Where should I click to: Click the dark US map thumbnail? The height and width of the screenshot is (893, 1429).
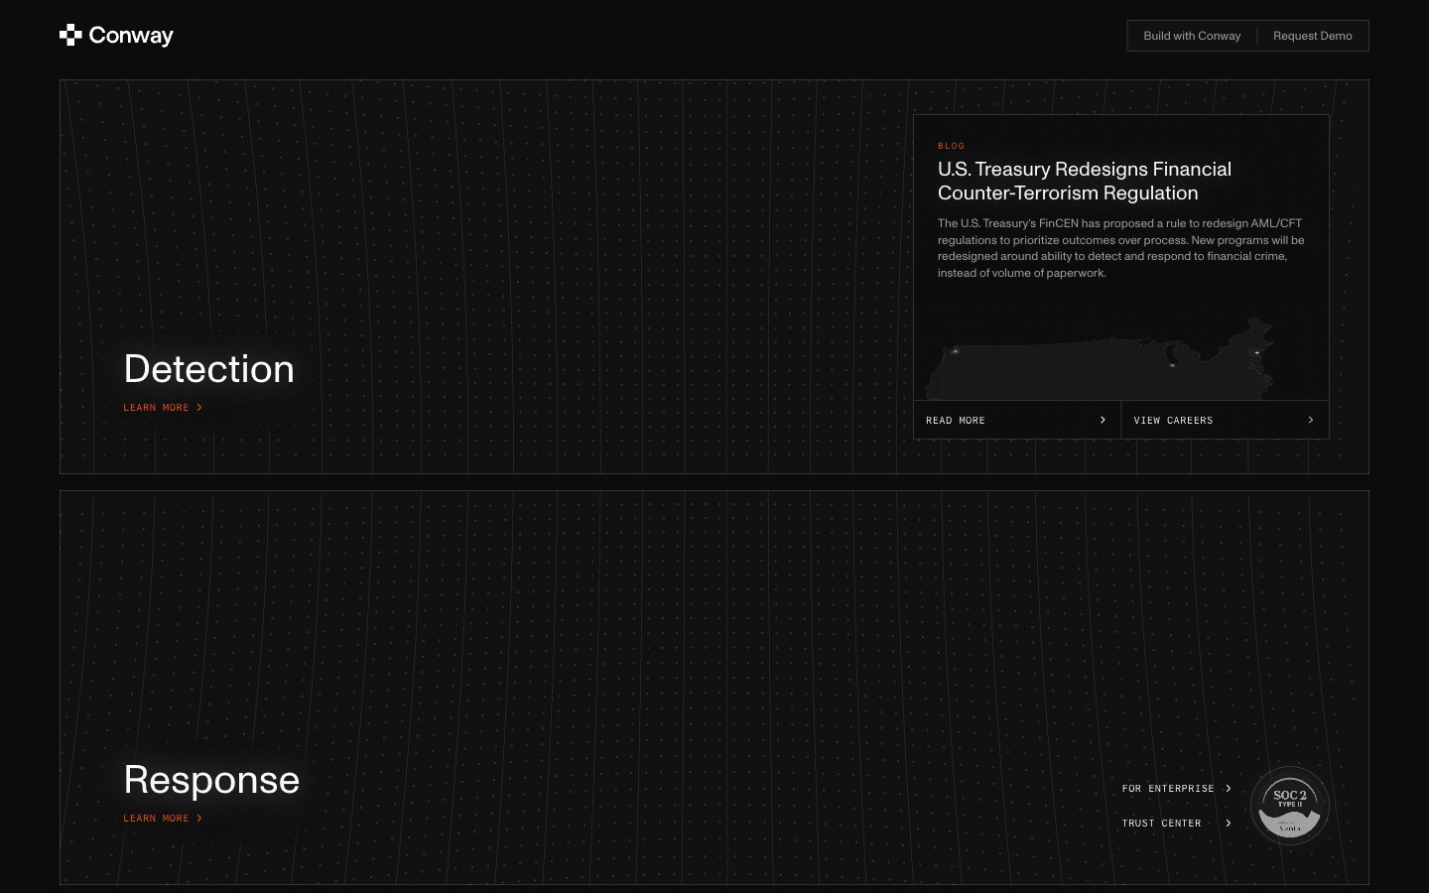(1100, 357)
